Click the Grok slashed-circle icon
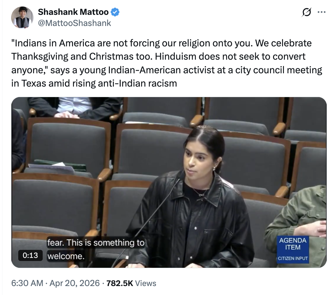Image resolution: width=334 pixels, height=295 pixels. (x=306, y=12)
